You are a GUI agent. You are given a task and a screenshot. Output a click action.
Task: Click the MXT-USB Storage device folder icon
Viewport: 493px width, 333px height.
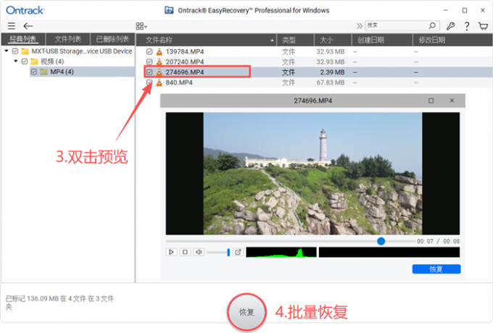pyautogui.click(x=25, y=51)
